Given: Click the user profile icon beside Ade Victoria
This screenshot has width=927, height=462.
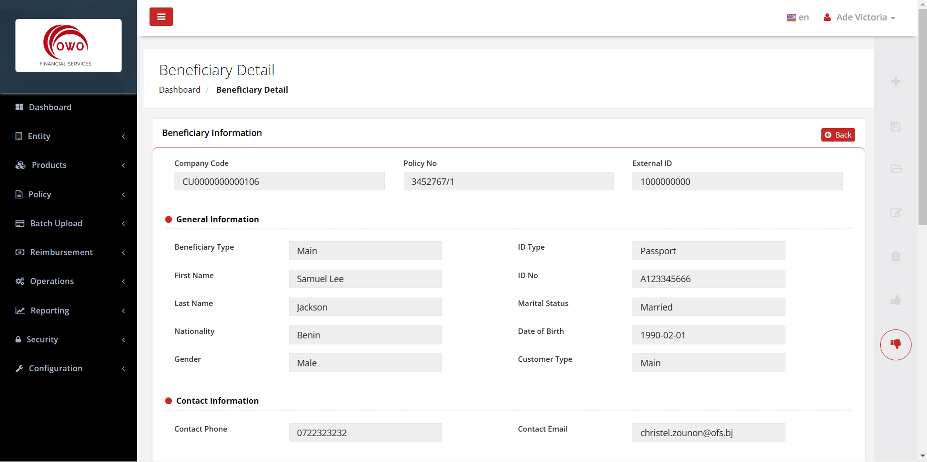Looking at the screenshot, I should [827, 17].
